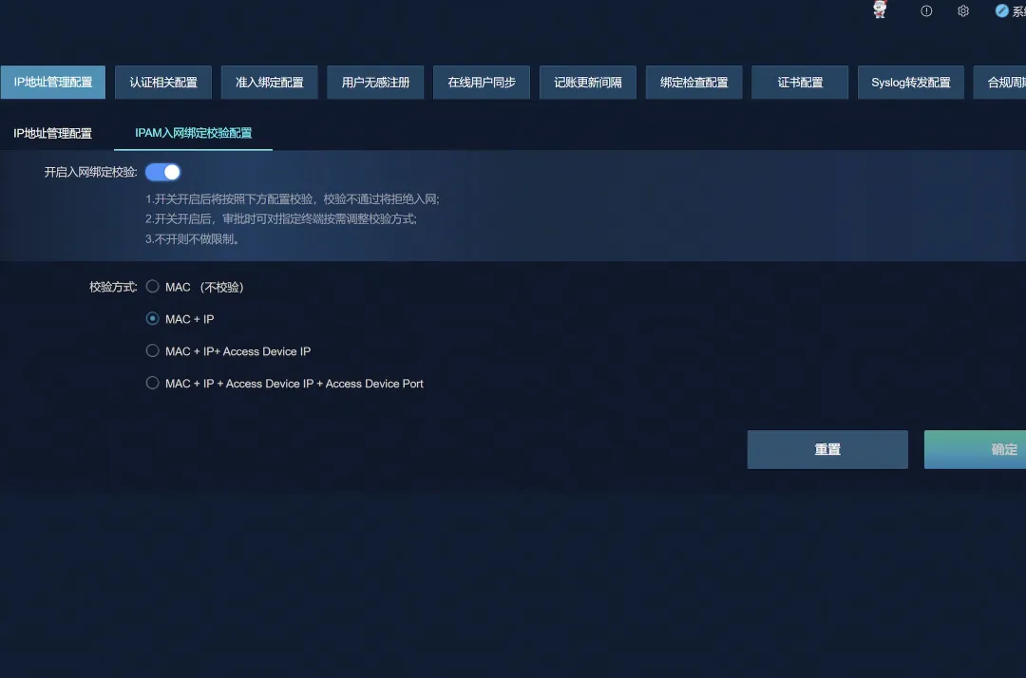
Task: Open settings via the gear icon
Action: pyautogui.click(x=963, y=10)
